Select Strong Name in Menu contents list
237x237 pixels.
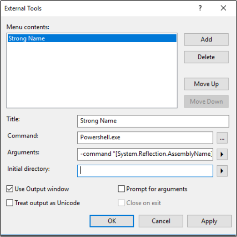(92, 38)
